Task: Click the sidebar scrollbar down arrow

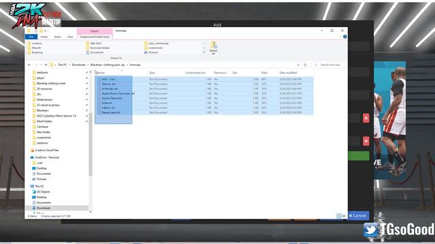Action: click(90, 211)
